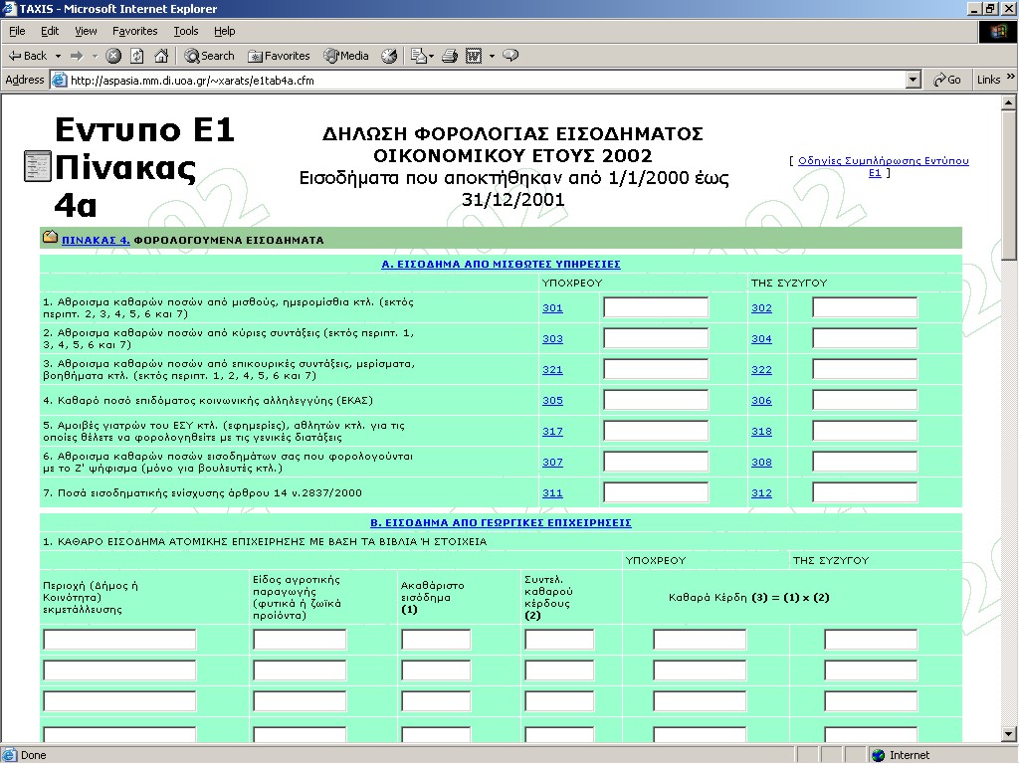Focus the input field for code 302

click(x=865, y=307)
